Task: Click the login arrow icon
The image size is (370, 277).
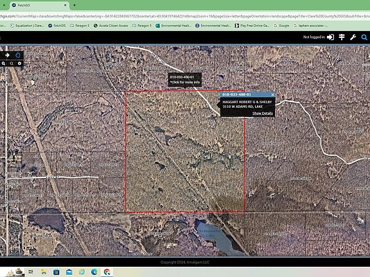Action: click(x=331, y=37)
